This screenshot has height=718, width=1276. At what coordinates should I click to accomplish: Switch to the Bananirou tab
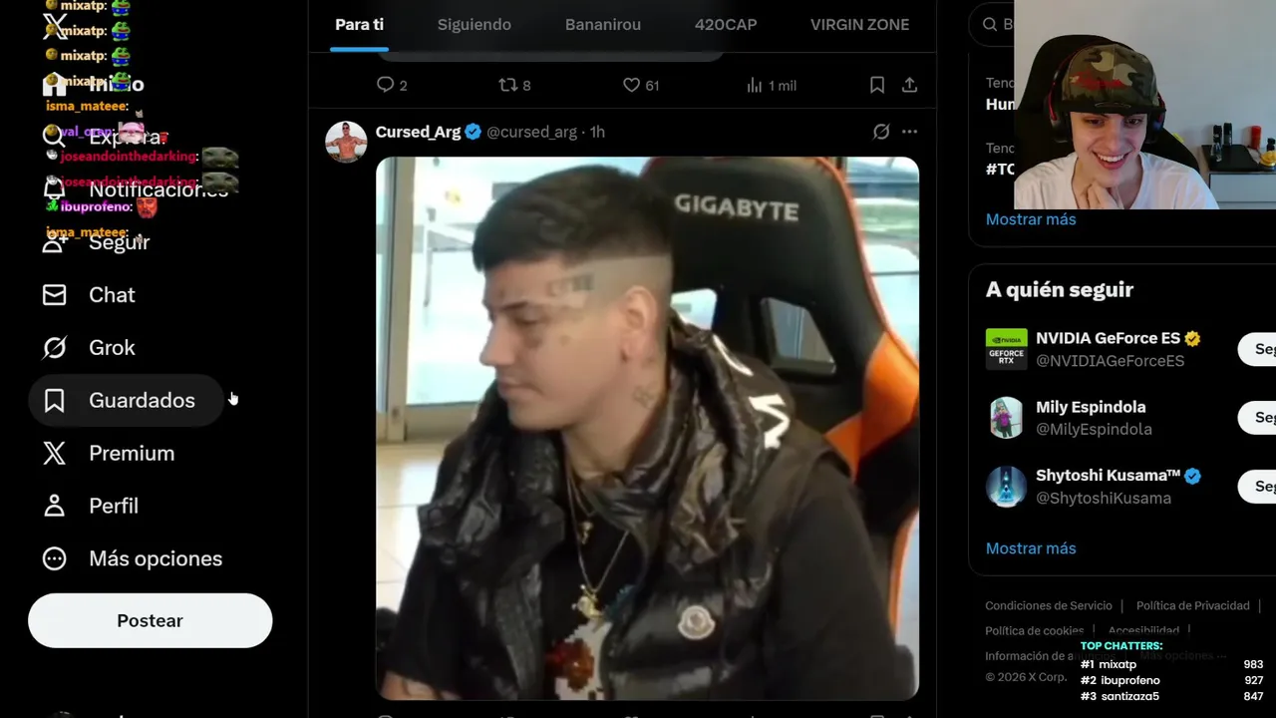click(603, 25)
